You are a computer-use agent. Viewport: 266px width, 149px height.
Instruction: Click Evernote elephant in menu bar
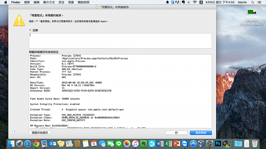pos(183,2)
